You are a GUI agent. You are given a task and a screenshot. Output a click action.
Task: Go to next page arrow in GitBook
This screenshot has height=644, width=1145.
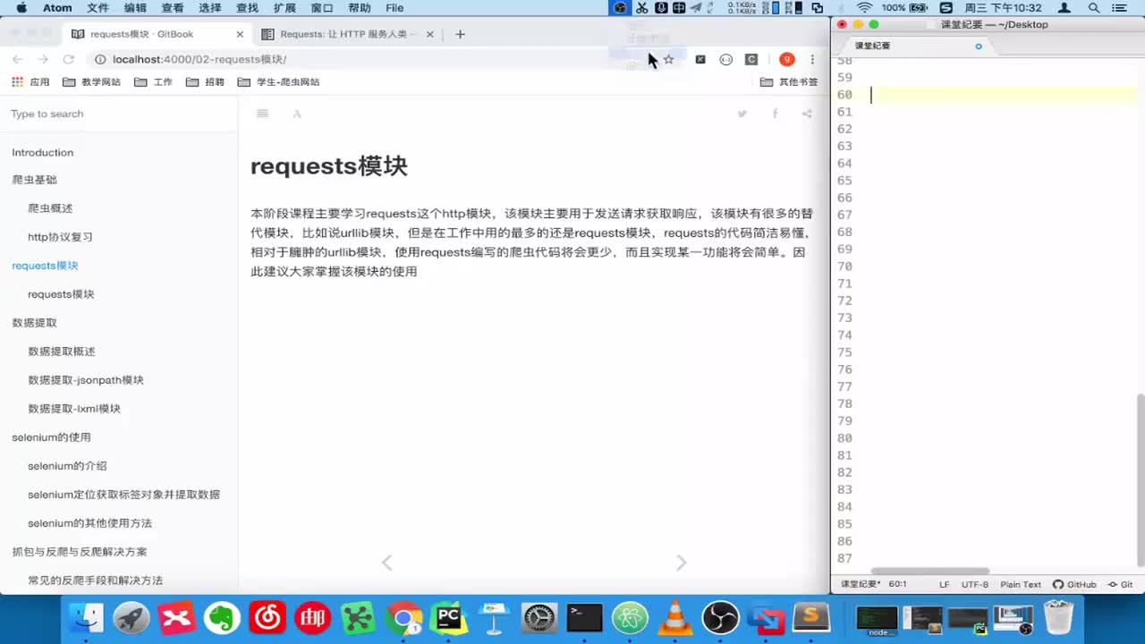pyautogui.click(x=682, y=563)
